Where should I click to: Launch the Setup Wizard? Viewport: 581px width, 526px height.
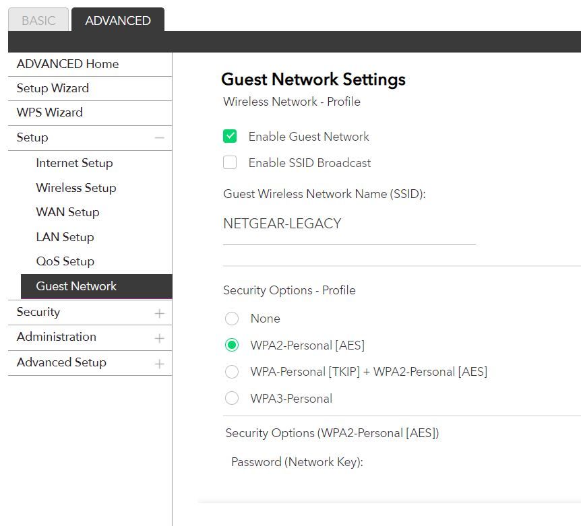(53, 88)
